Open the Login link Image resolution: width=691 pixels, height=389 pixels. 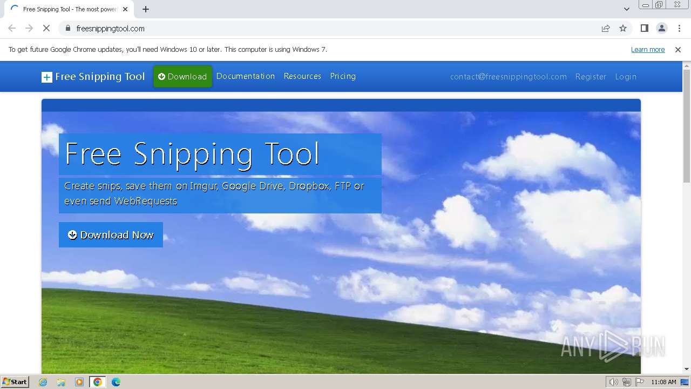tap(626, 77)
